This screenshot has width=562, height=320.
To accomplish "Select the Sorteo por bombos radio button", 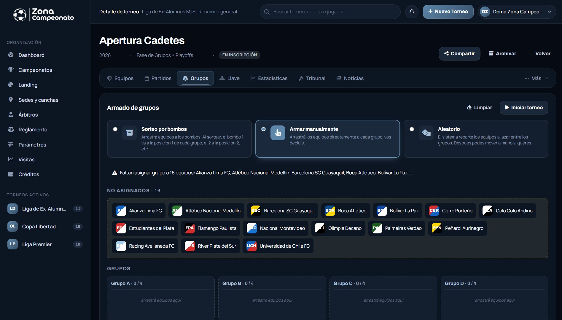I will [115, 129].
